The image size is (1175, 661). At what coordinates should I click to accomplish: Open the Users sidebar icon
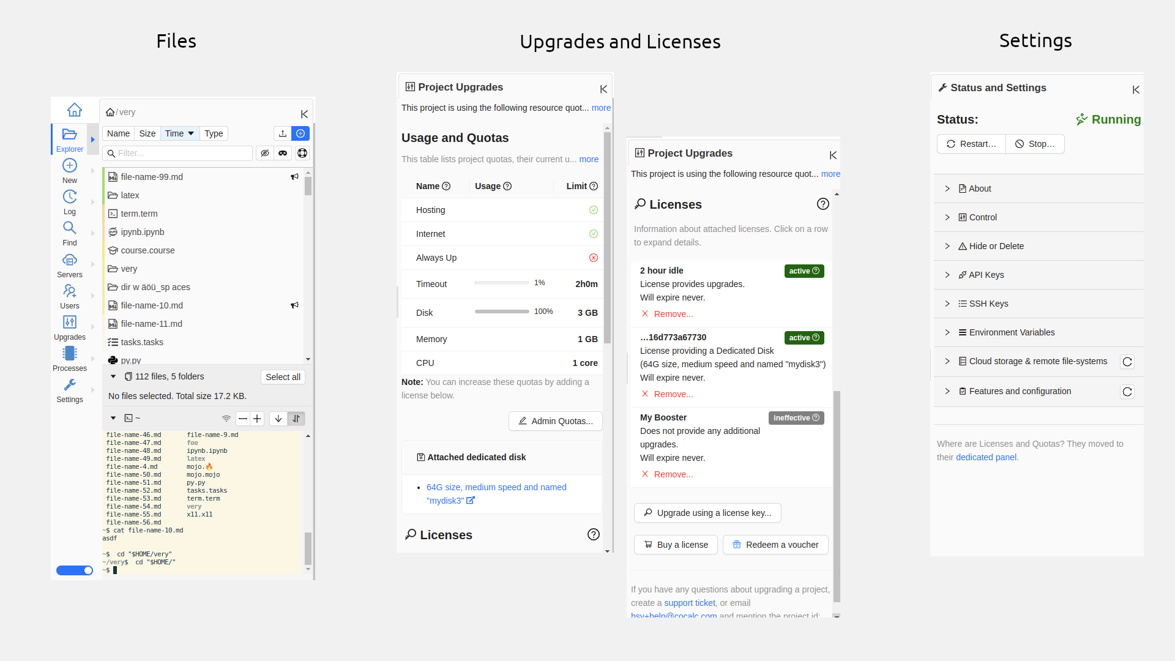pyautogui.click(x=70, y=291)
